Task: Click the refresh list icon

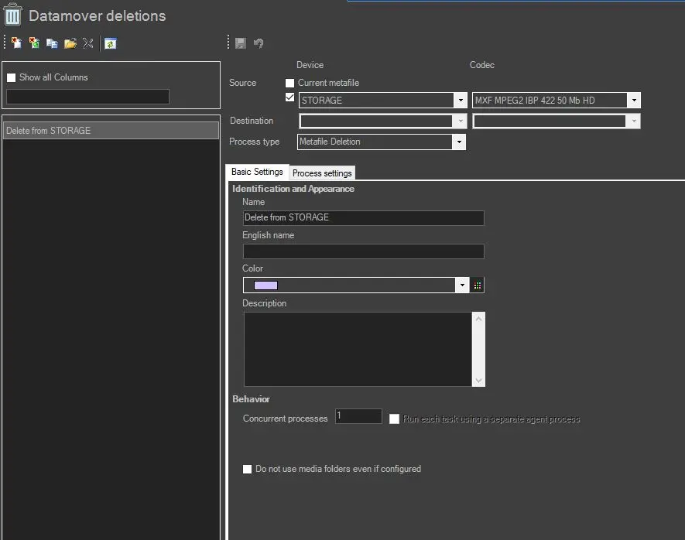Action: [x=111, y=43]
